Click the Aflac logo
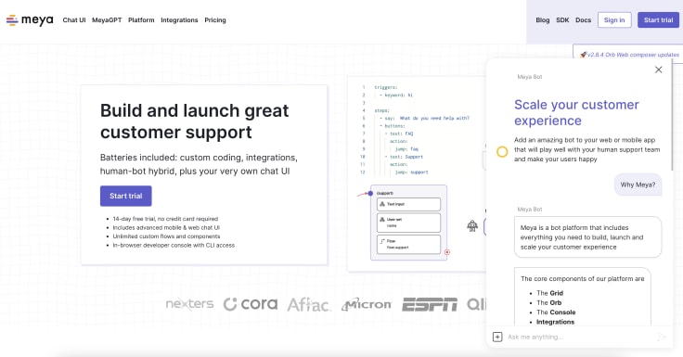 coord(309,304)
